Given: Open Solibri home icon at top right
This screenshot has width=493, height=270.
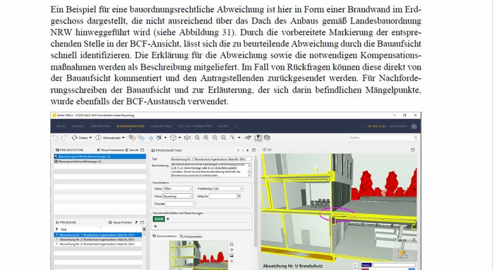Looking at the screenshot, I should coord(414,126).
